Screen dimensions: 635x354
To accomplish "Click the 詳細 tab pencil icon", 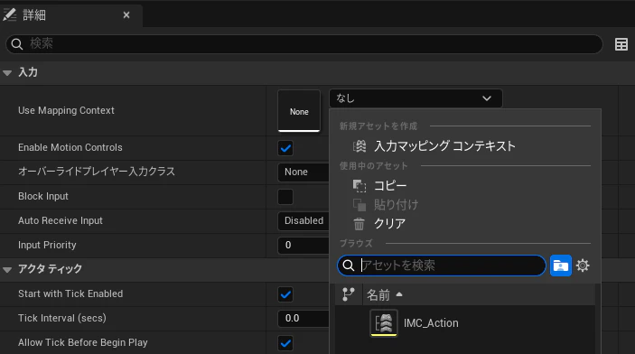I will point(10,15).
